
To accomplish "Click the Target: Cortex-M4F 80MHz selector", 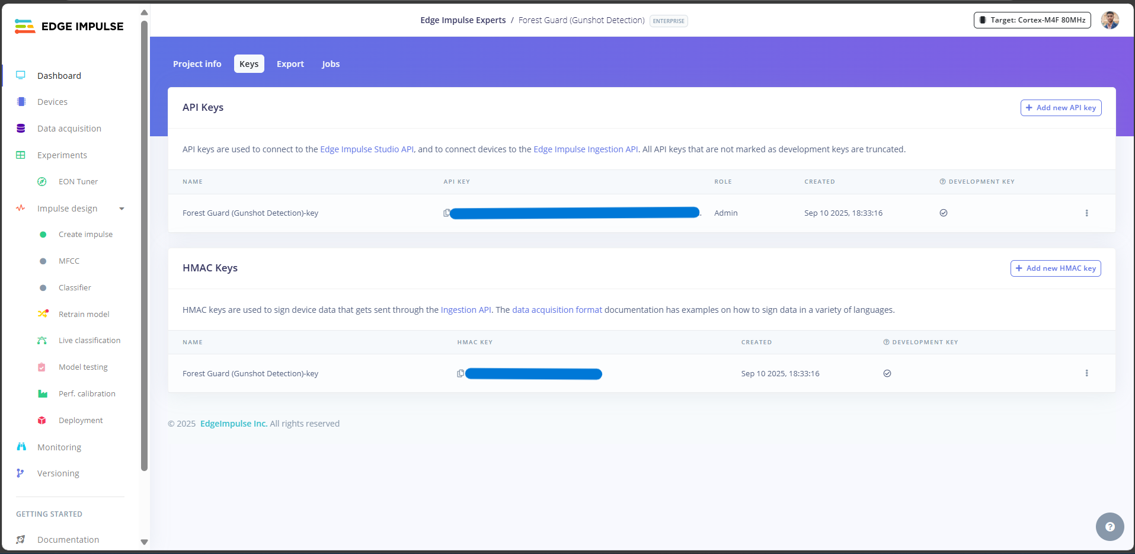I will pyautogui.click(x=1032, y=20).
